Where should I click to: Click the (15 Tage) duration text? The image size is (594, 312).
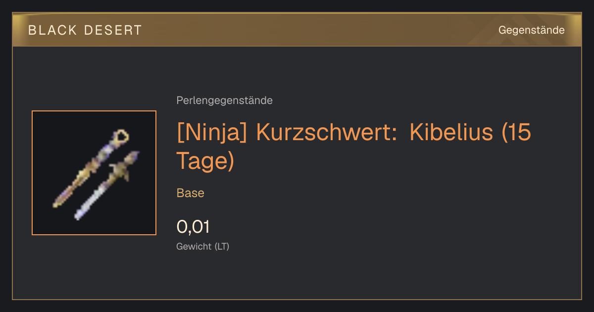(x=353, y=147)
